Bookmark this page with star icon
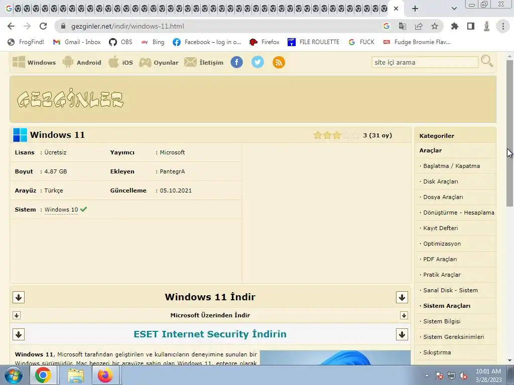 [x=435, y=26]
